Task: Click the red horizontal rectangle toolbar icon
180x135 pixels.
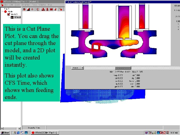Action: pyautogui.click(x=51, y=9)
